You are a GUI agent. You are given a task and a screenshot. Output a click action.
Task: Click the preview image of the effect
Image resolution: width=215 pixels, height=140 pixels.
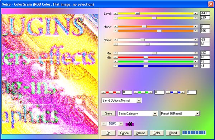click(50, 74)
